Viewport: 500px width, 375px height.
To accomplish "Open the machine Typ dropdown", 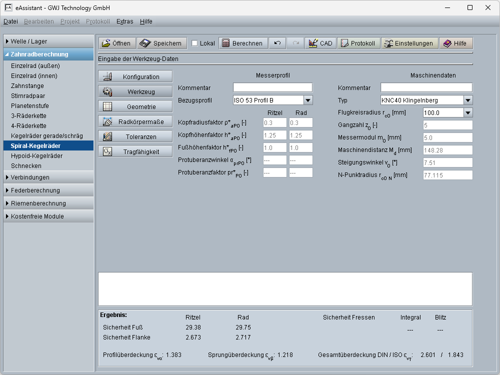I will click(467, 100).
